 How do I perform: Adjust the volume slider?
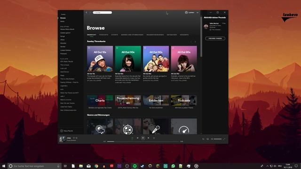click(218, 139)
